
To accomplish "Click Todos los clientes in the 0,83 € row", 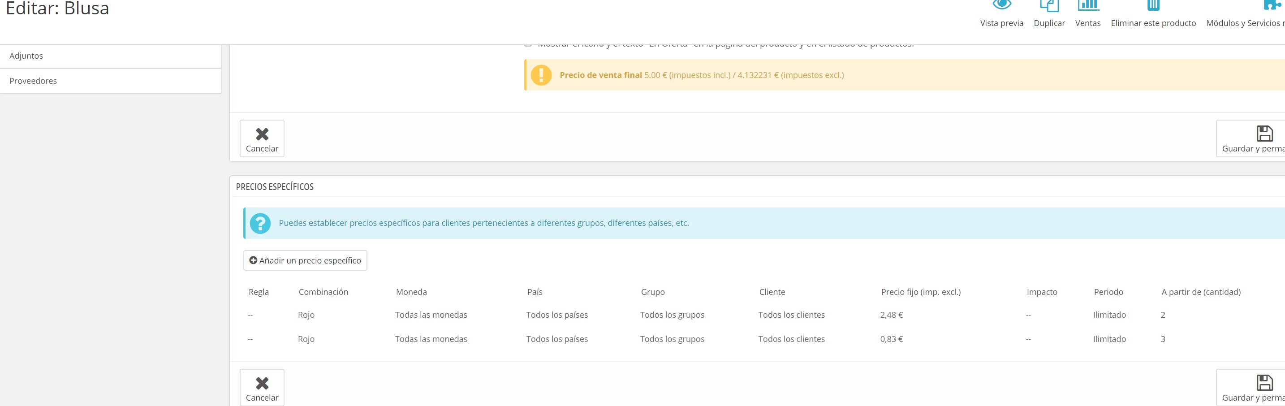I will (791, 339).
